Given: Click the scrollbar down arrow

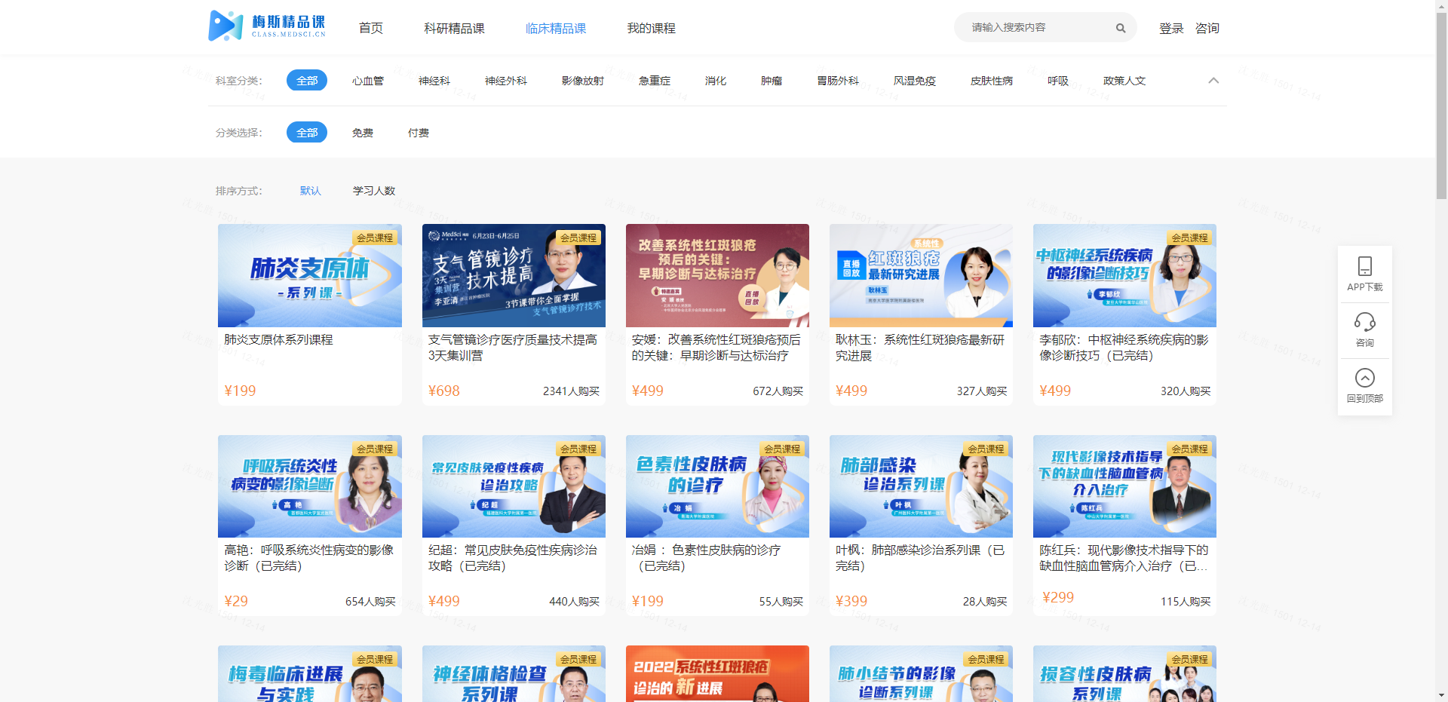Looking at the screenshot, I should 1441,695.
